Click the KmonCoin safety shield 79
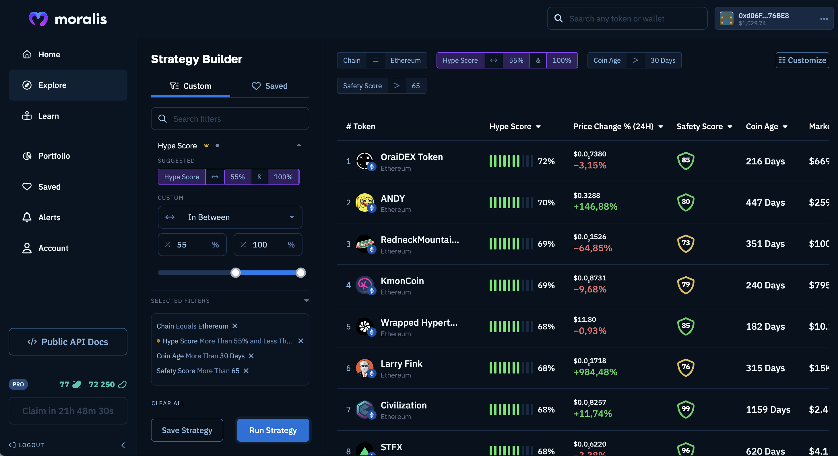The height and width of the screenshot is (456, 838). (686, 285)
